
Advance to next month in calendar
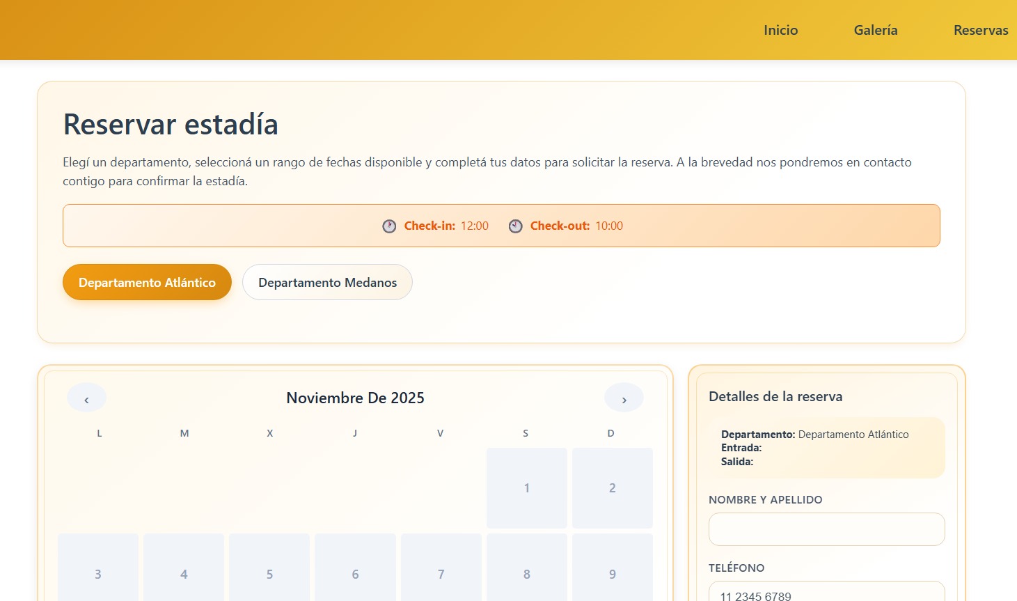(624, 398)
